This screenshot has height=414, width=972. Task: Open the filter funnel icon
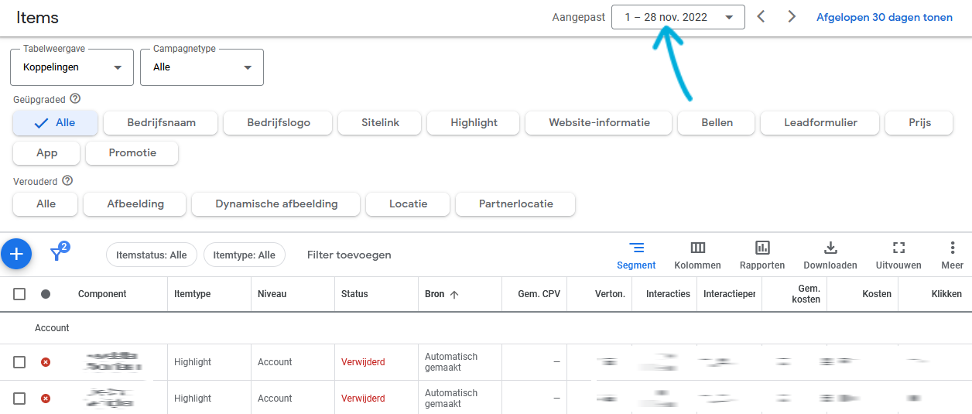click(58, 253)
